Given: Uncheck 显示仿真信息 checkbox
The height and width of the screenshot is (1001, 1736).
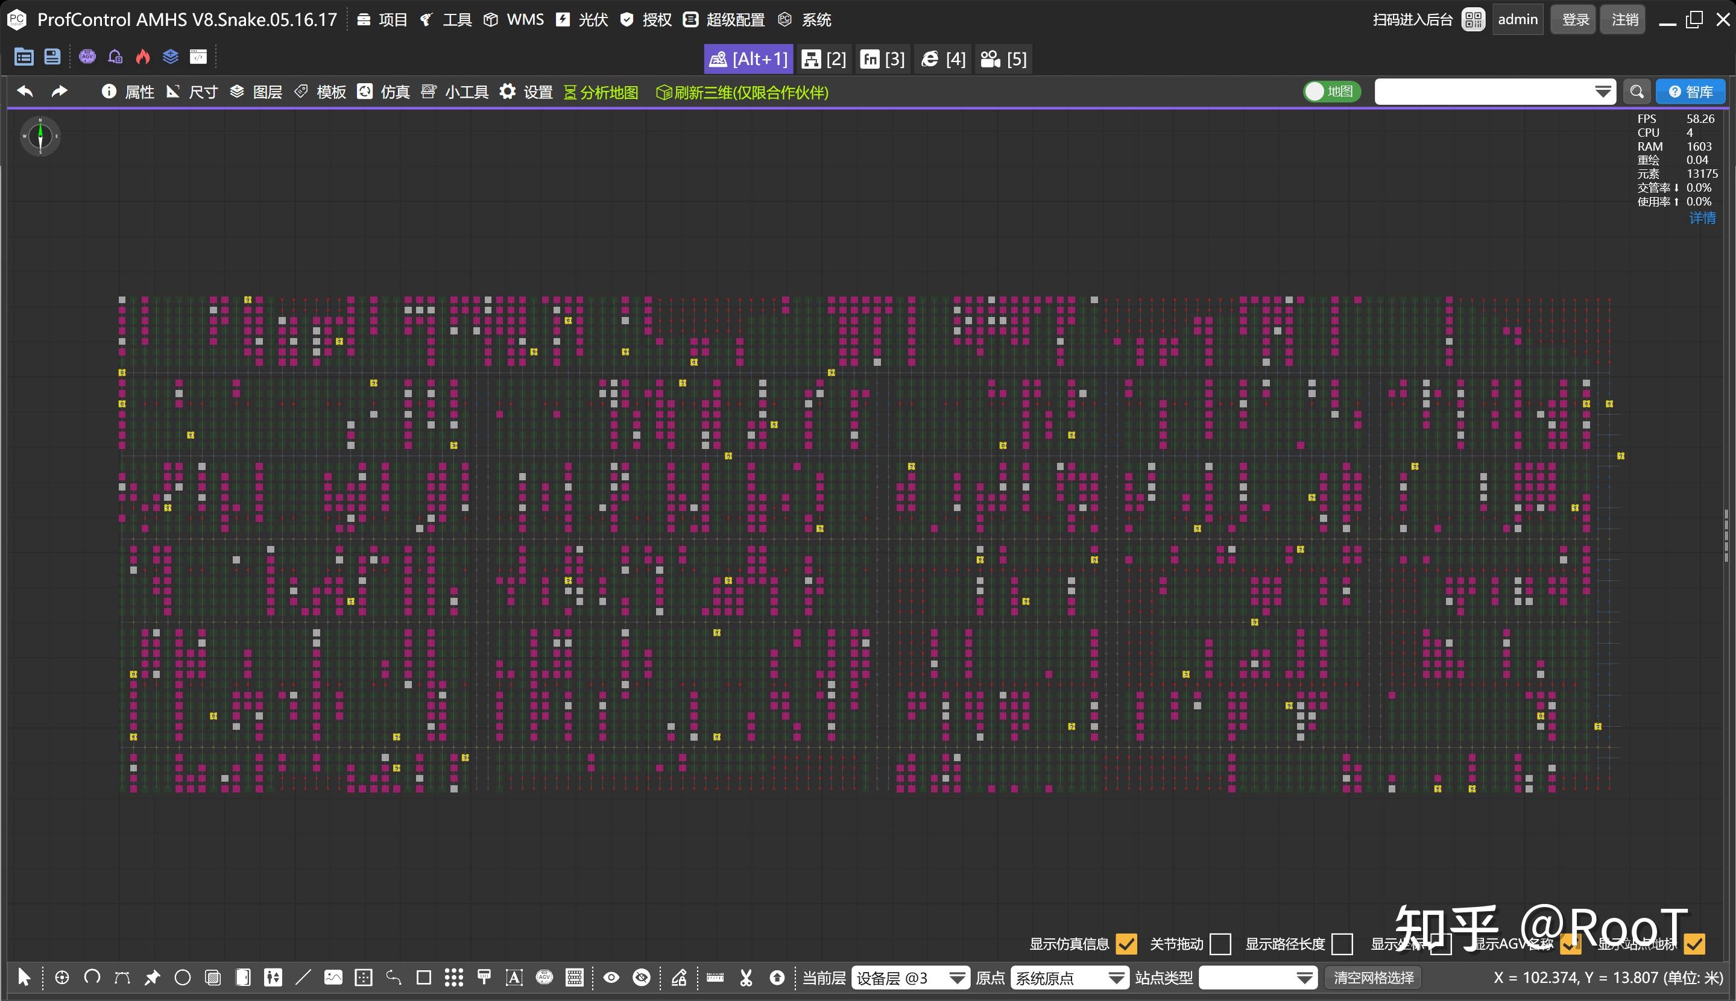Looking at the screenshot, I should 1126,944.
